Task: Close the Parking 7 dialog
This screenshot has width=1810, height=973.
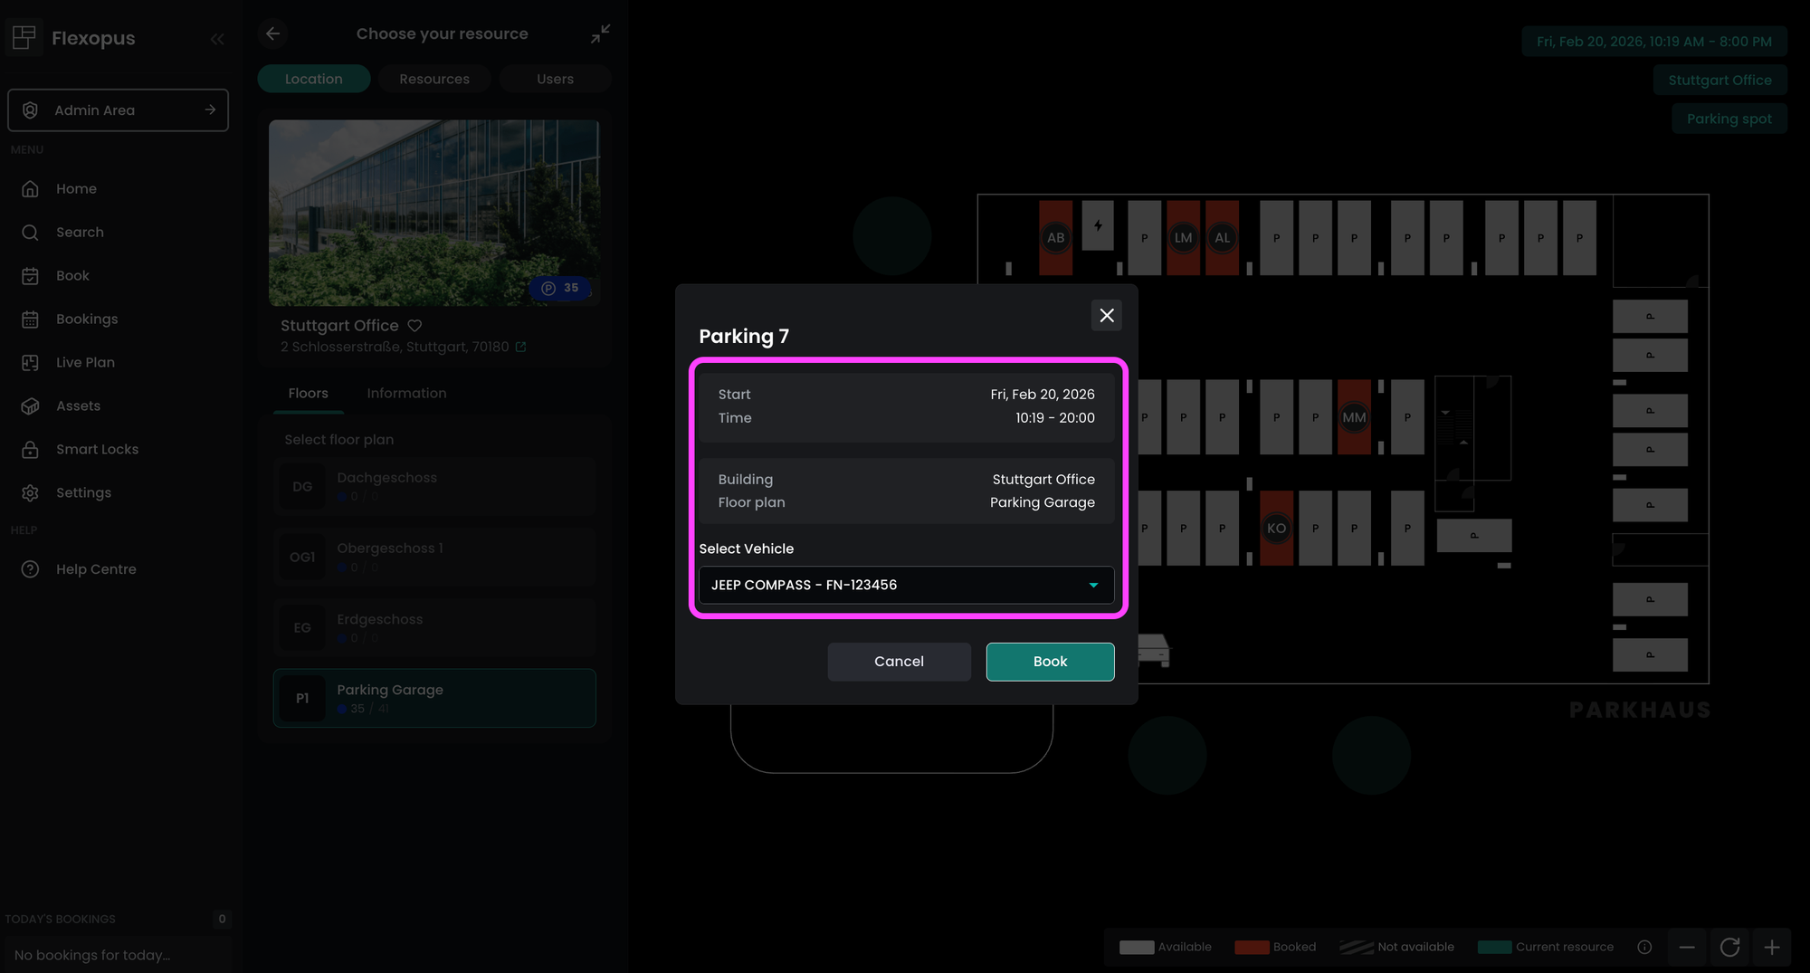Action: tap(1106, 316)
